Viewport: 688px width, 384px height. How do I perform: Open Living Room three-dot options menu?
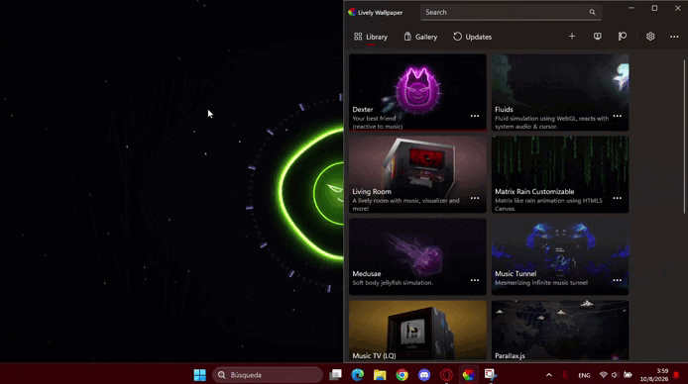[475, 198]
